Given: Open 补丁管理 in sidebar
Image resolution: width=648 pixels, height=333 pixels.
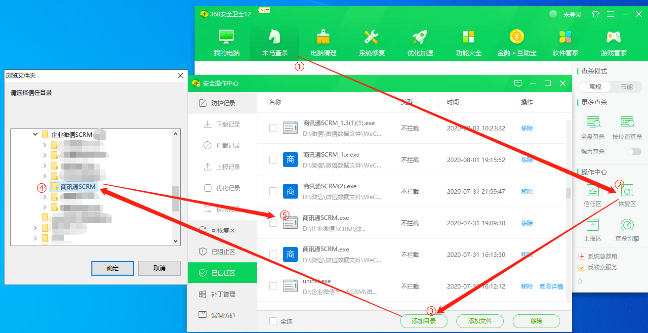Looking at the screenshot, I should click(222, 294).
